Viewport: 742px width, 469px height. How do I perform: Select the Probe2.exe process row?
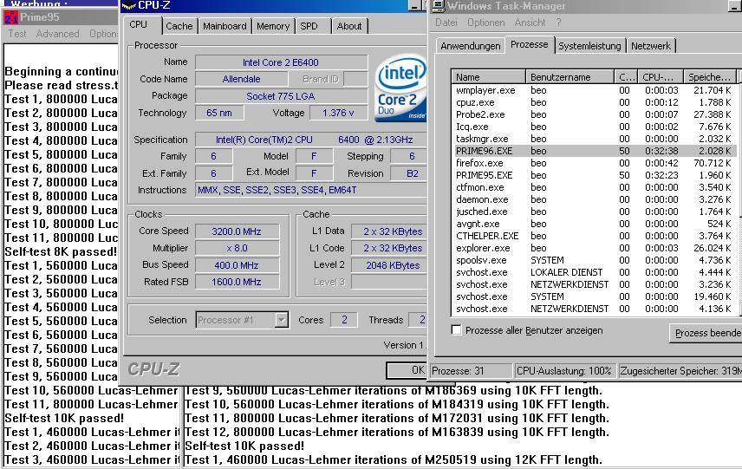pyautogui.click(x=594, y=114)
